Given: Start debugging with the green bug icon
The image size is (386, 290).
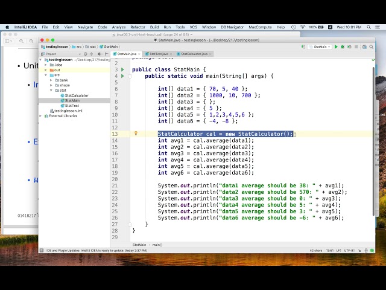Looking at the screenshot, I should pyautogui.click(x=343, y=47).
